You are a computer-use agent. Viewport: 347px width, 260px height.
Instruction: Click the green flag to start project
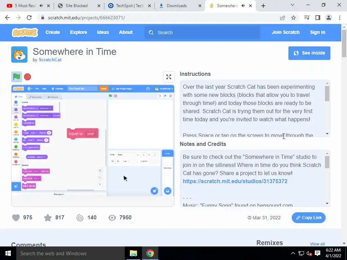click(17, 77)
